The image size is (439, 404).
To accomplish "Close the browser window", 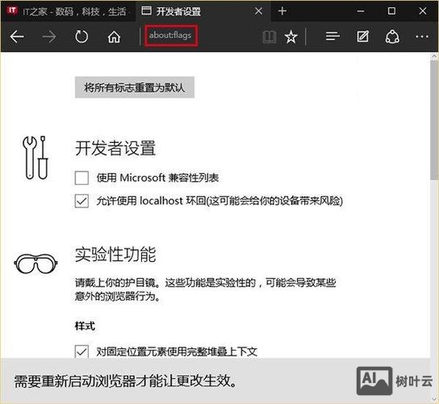I will 423,11.
